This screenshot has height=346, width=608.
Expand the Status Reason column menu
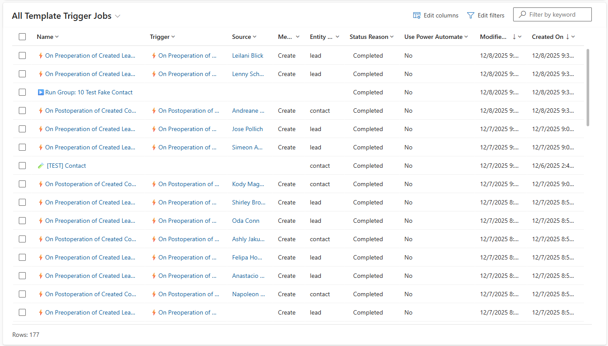click(x=392, y=37)
